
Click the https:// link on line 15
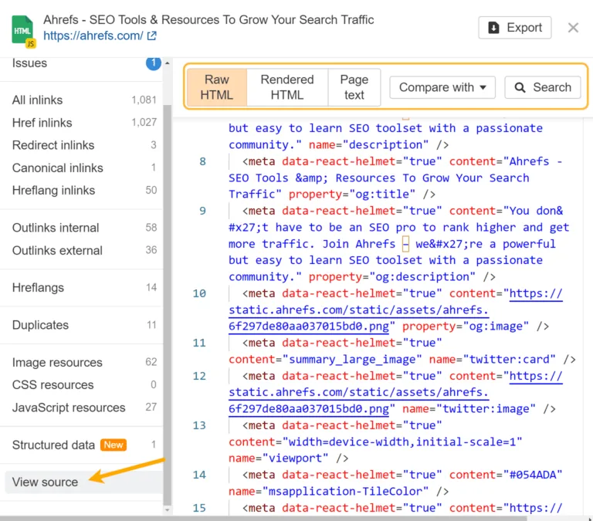tap(536, 508)
